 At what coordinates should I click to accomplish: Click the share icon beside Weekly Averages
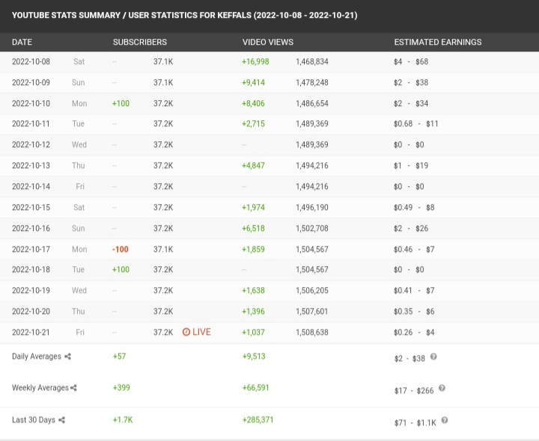(x=73, y=388)
